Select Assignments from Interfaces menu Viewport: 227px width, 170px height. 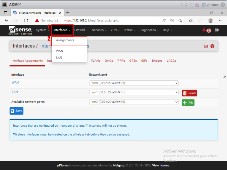coord(65,41)
